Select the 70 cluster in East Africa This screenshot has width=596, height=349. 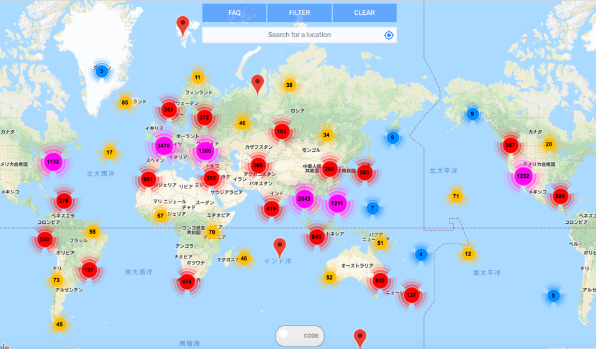point(212,232)
